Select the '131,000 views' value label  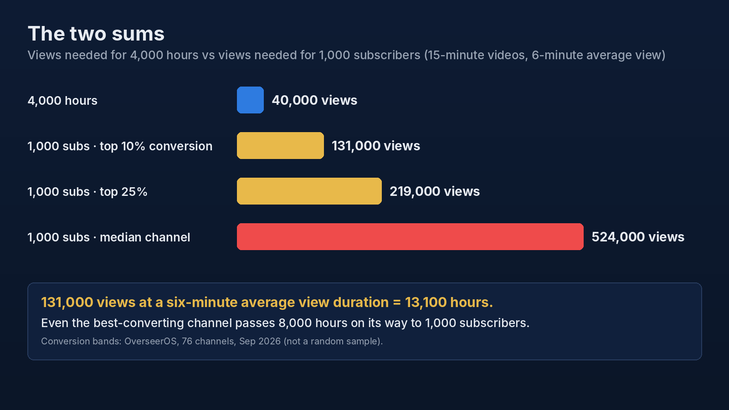coord(376,146)
